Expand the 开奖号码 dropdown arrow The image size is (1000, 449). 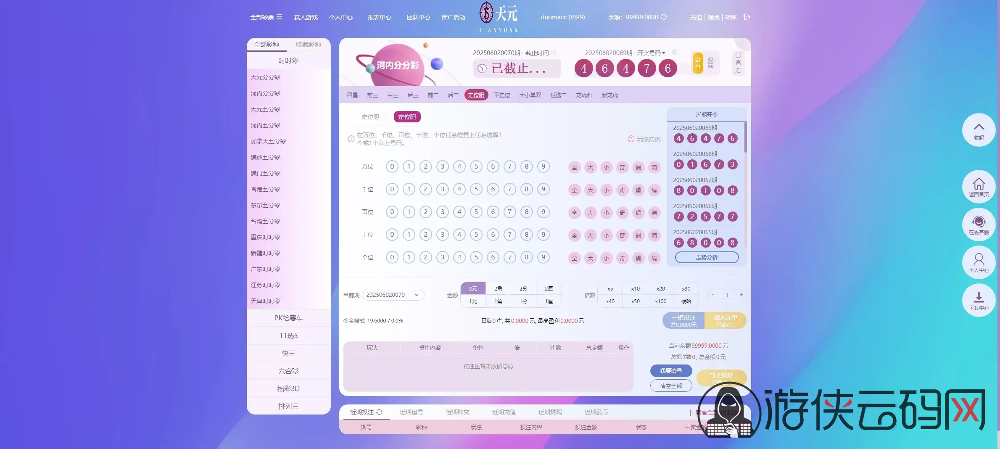pyautogui.click(x=664, y=53)
